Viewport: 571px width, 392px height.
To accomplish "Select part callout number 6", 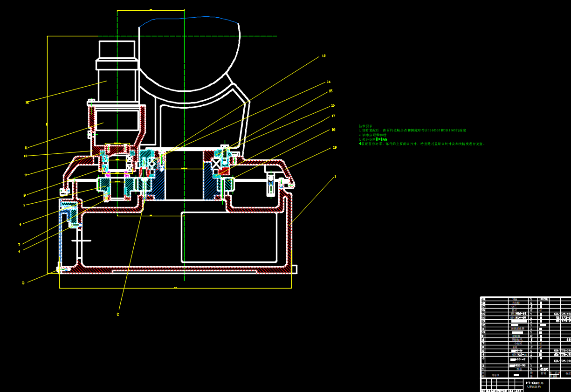I will click(x=20, y=224).
